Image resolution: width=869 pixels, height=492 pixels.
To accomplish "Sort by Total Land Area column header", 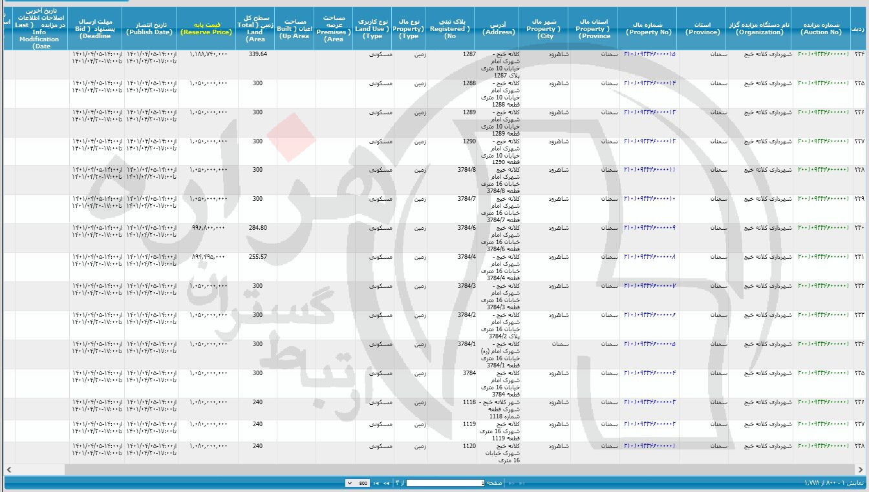I will tap(255, 28).
